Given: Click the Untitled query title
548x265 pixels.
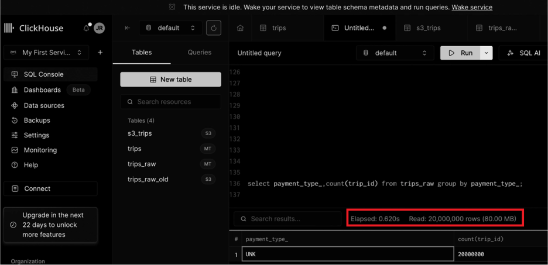Looking at the screenshot, I should (x=259, y=53).
